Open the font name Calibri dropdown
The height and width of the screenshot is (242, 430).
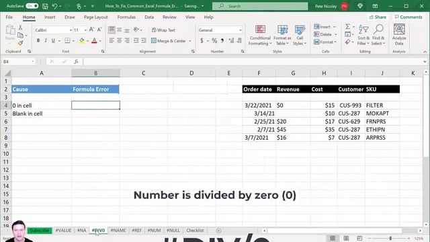click(71, 30)
